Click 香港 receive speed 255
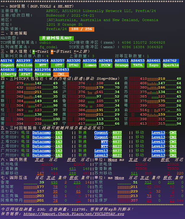The height and width of the screenshot is (219, 185). [x=77, y=183]
